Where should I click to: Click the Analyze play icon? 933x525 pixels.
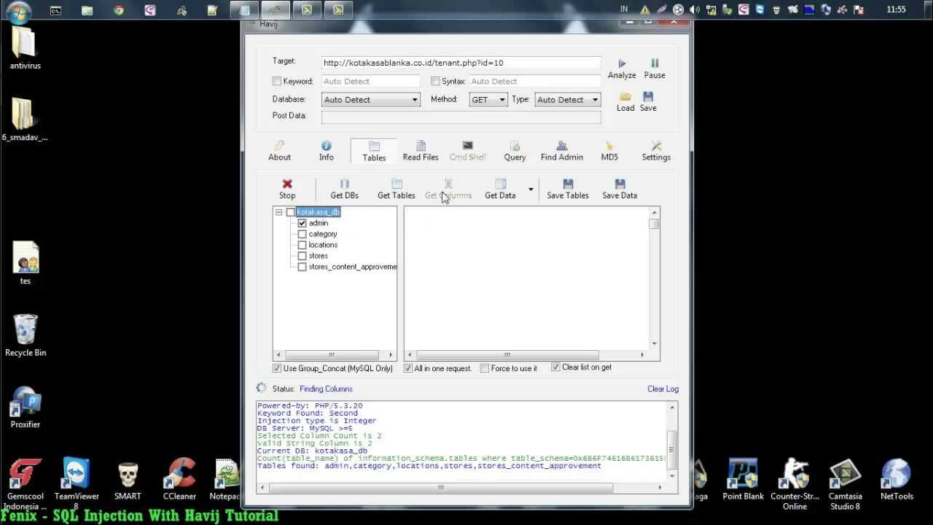tap(622, 64)
